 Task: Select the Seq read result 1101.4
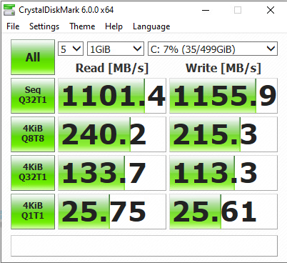[x=112, y=96]
